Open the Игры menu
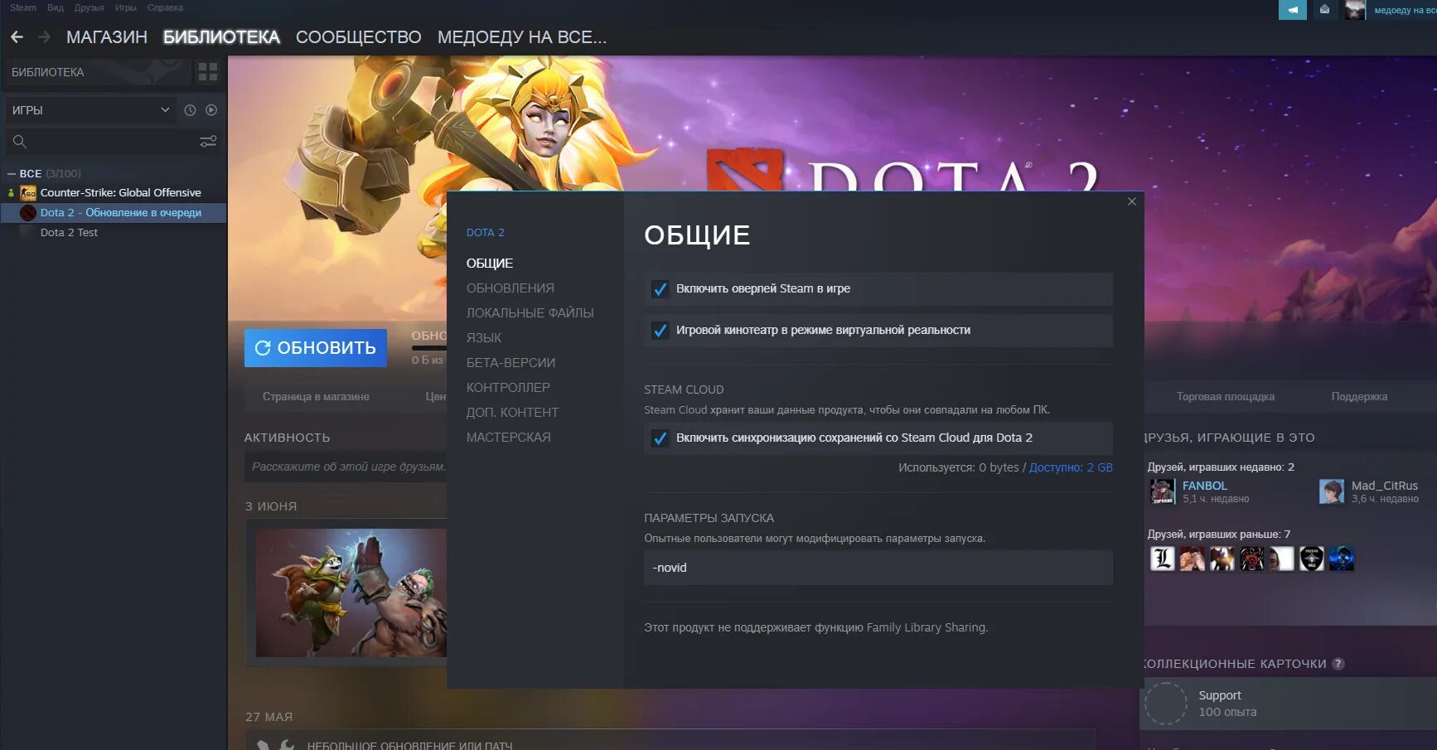The width and height of the screenshot is (1437, 750). (x=126, y=7)
